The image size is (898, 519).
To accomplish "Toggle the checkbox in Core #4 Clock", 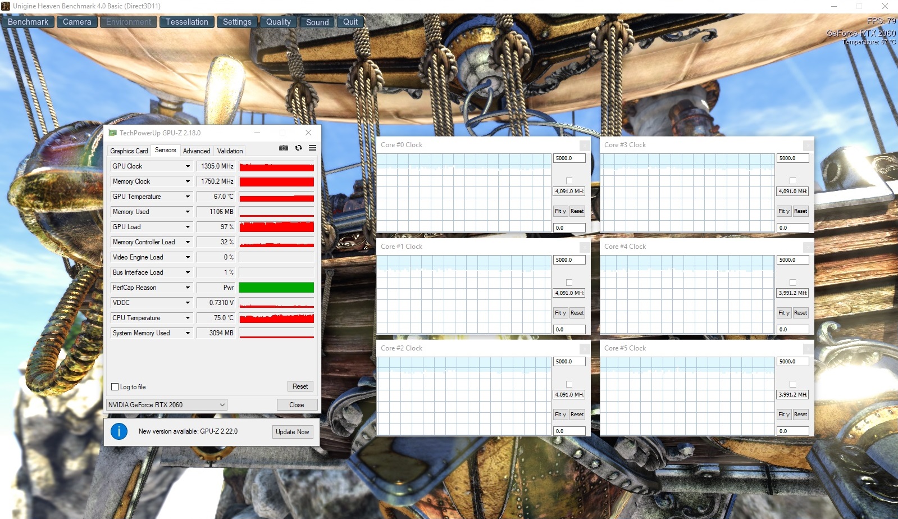I will (x=793, y=283).
